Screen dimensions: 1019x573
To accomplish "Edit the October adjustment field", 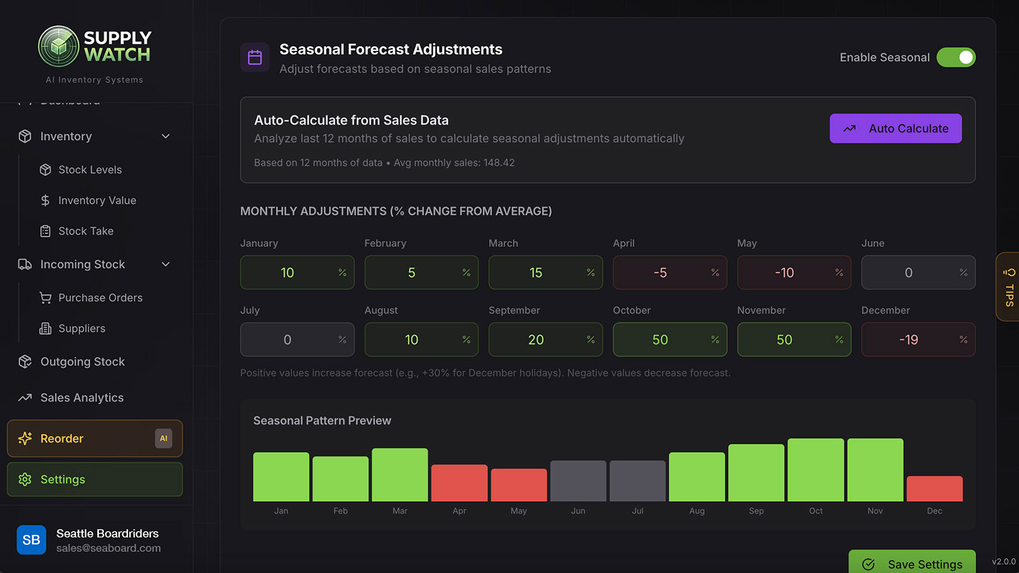I will [670, 339].
